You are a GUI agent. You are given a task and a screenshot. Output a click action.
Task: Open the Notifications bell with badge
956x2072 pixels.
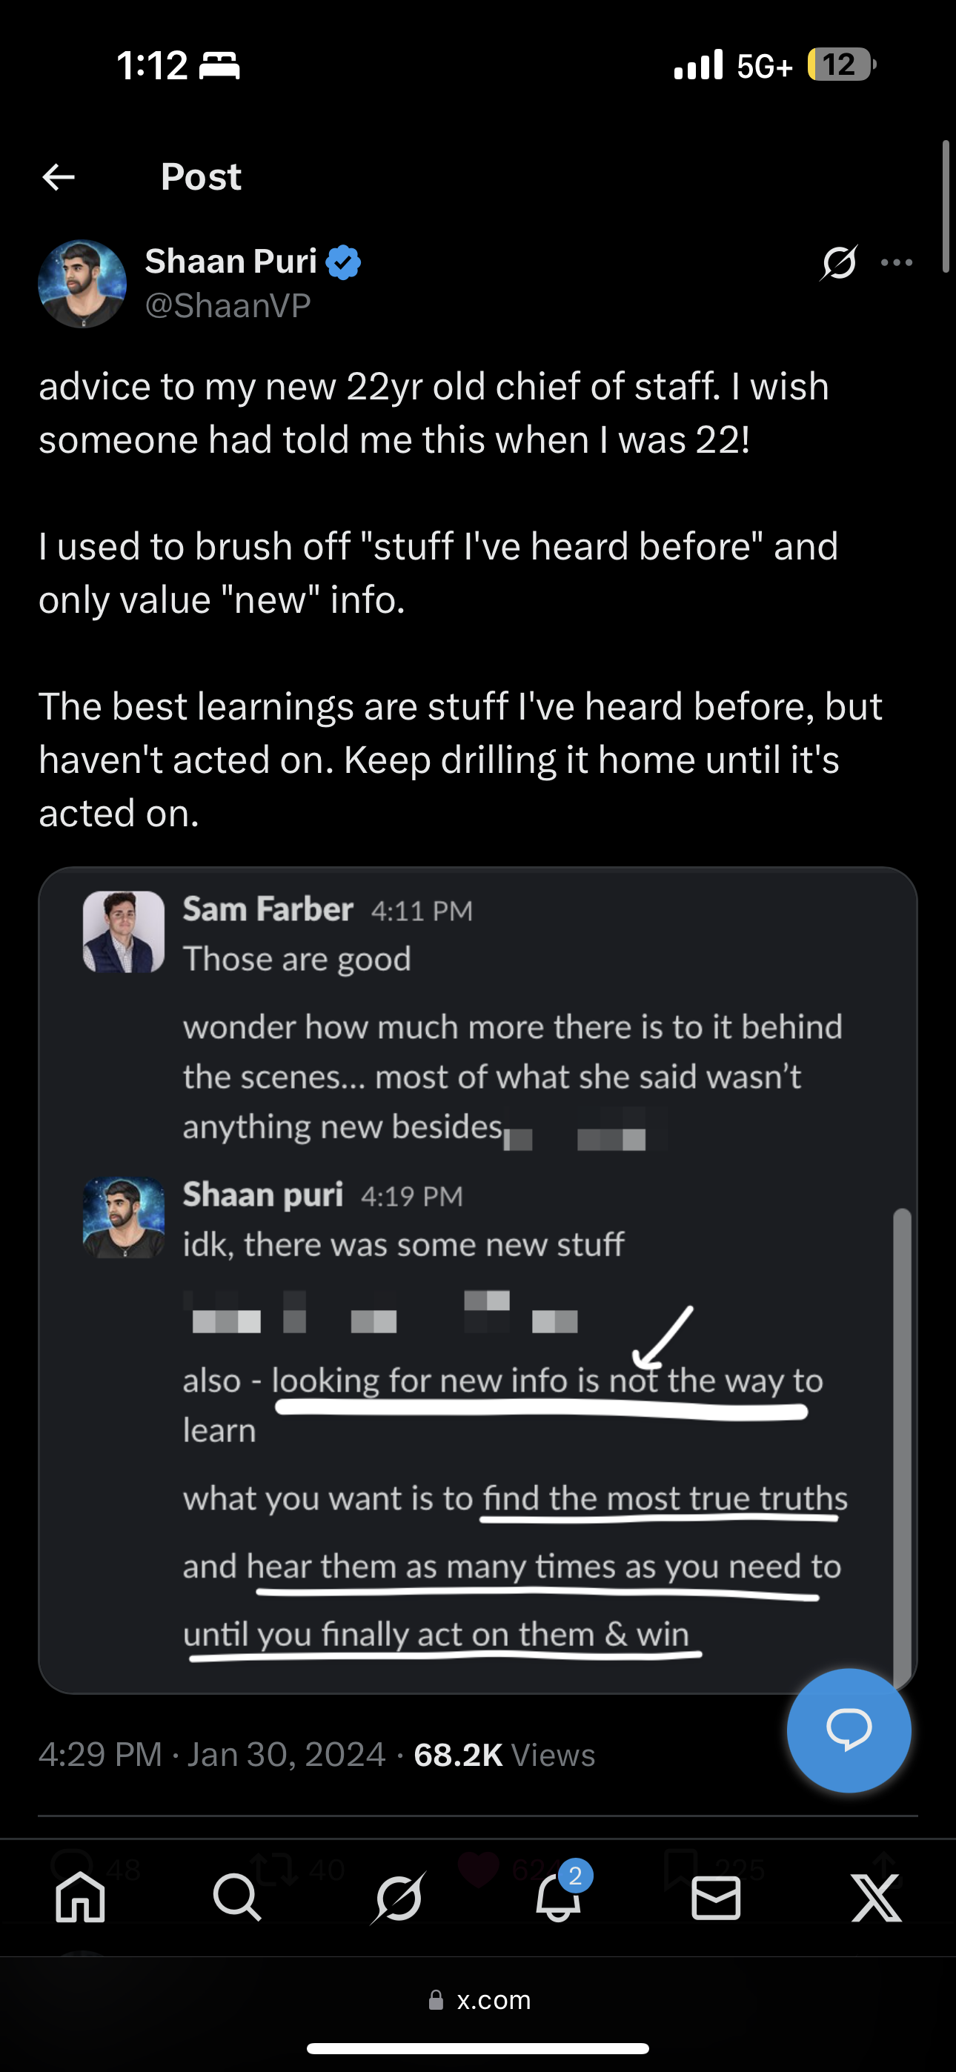tap(559, 1899)
